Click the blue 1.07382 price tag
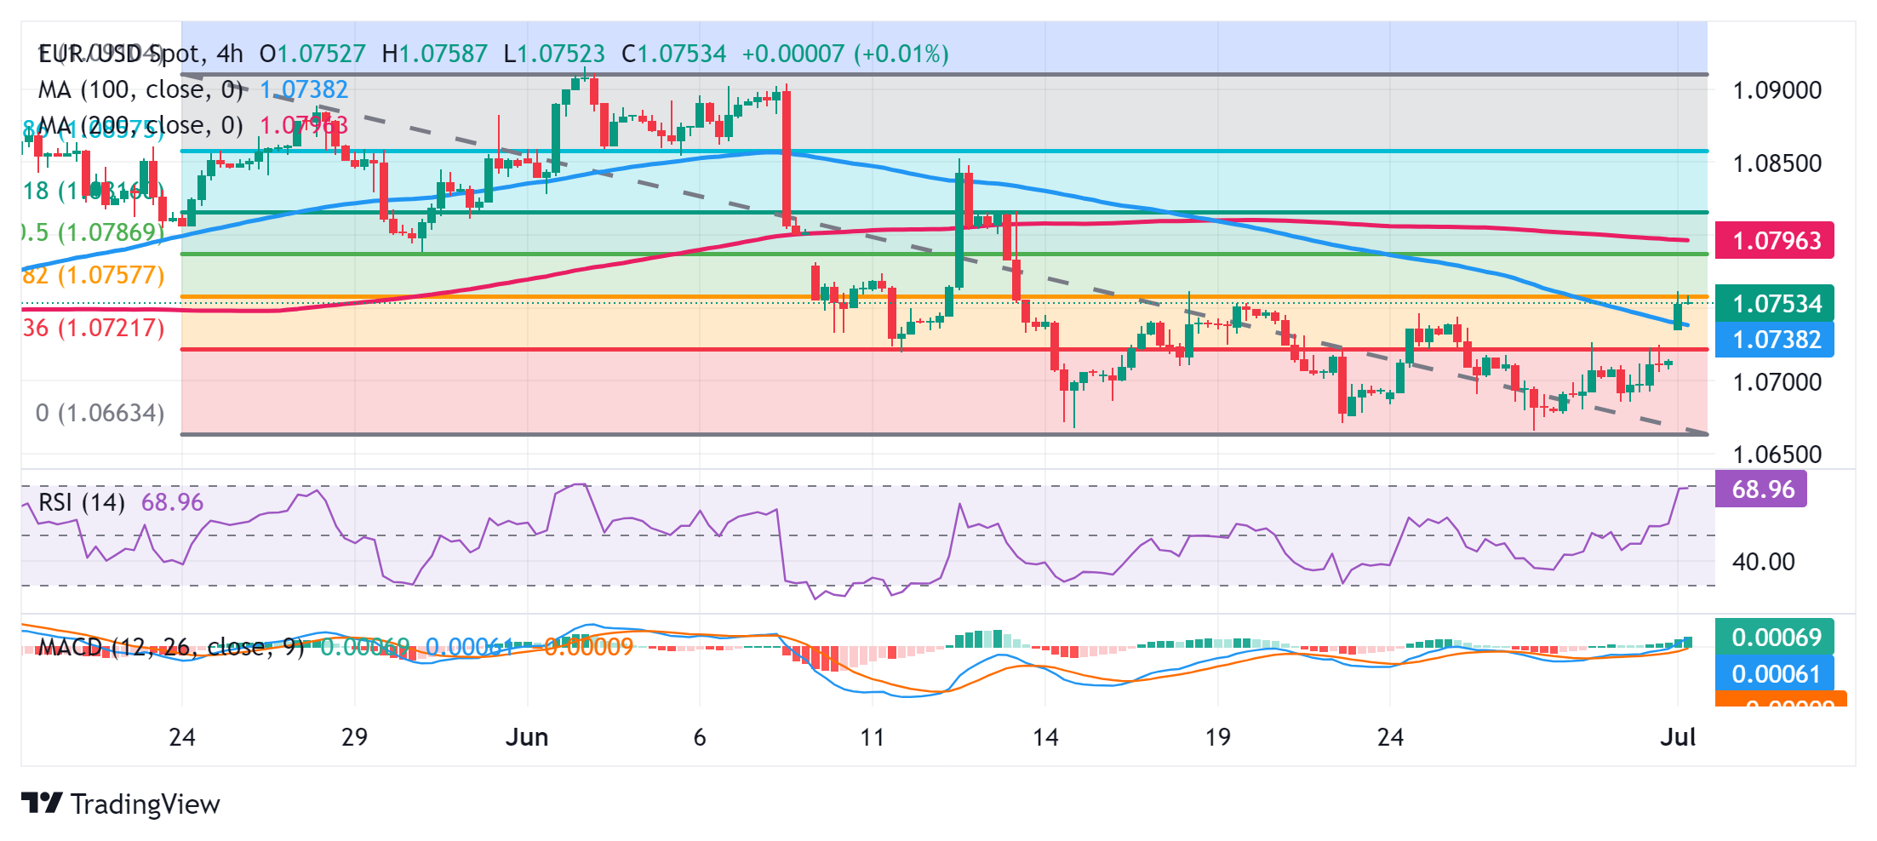Viewport: 1877px width, 841px height. (x=1777, y=340)
